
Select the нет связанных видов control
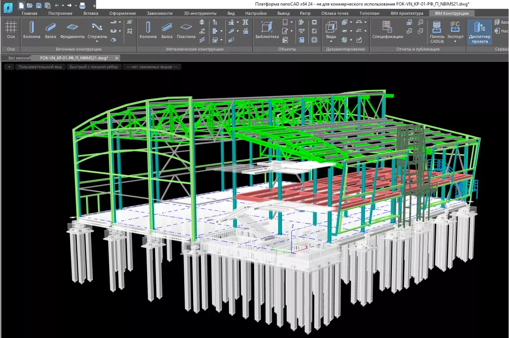tap(152, 66)
